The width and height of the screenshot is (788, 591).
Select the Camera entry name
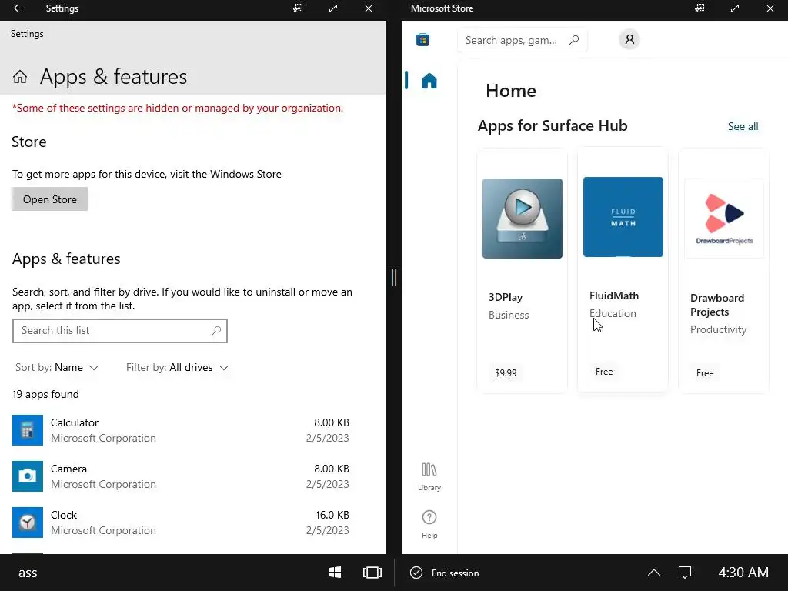(x=68, y=469)
